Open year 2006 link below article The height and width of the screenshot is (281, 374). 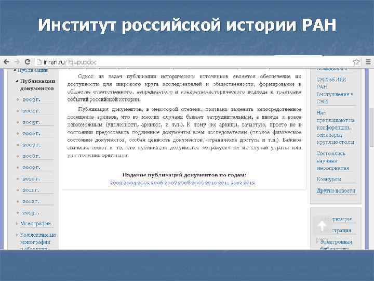pos(157,183)
